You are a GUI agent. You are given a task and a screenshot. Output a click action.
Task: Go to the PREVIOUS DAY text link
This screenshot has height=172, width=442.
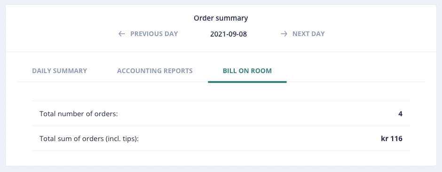pyautogui.click(x=154, y=34)
